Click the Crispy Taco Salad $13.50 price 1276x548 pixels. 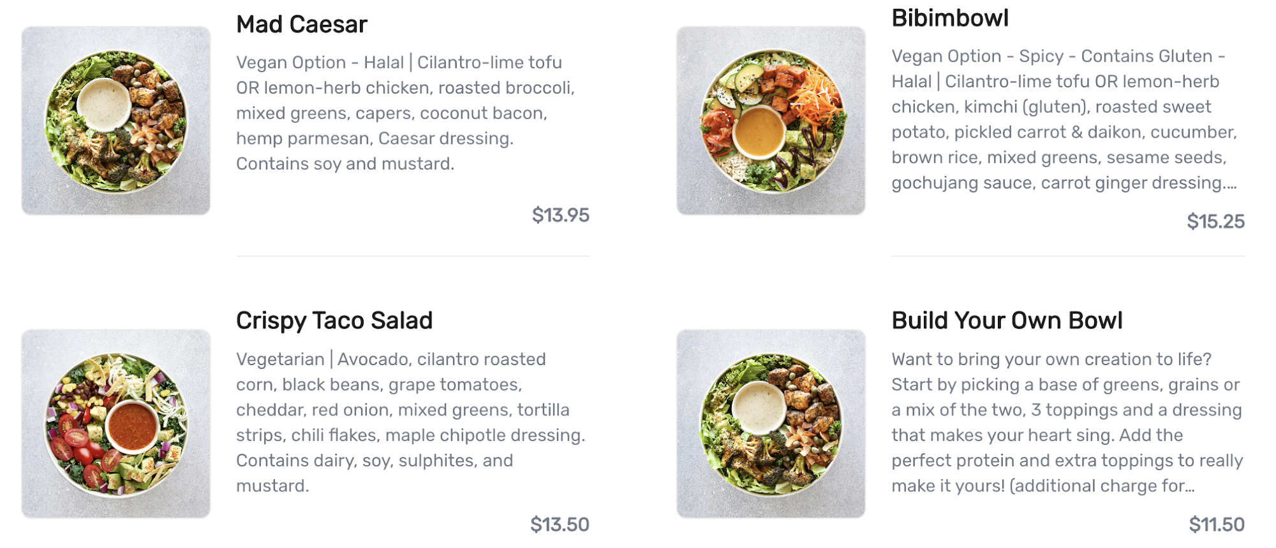(x=560, y=524)
